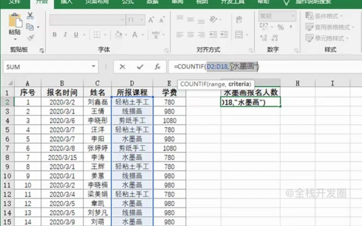This screenshot has height=226, width=362.
Task: Click header cell 所报课程
Action: pos(132,92)
